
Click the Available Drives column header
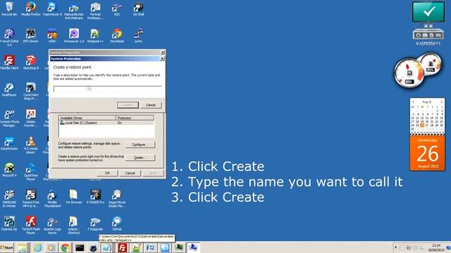(87, 118)
